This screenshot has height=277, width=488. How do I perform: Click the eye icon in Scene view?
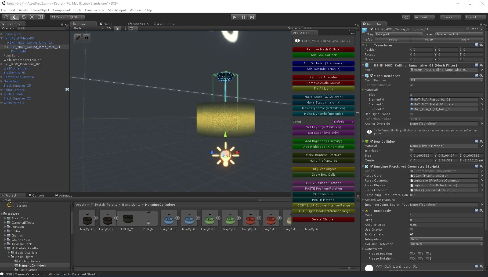86,38
